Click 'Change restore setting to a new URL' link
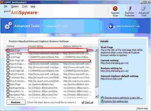151x111 pixels. click(x=123, y=98)
